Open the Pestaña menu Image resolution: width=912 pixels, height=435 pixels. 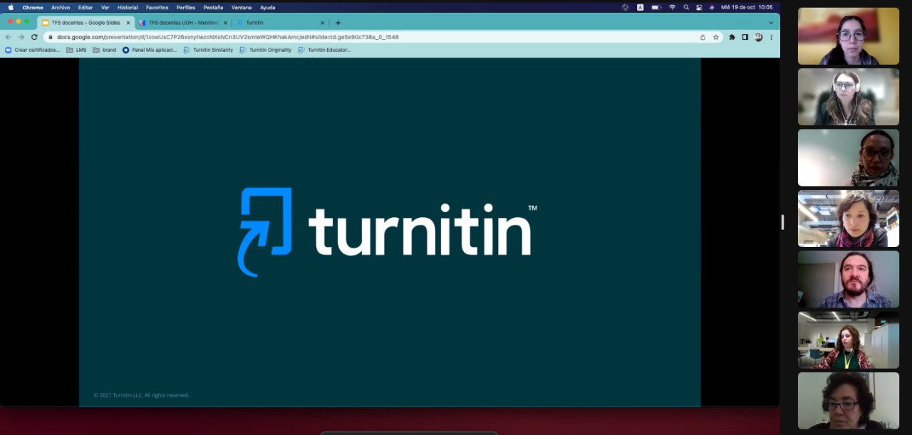213,7
